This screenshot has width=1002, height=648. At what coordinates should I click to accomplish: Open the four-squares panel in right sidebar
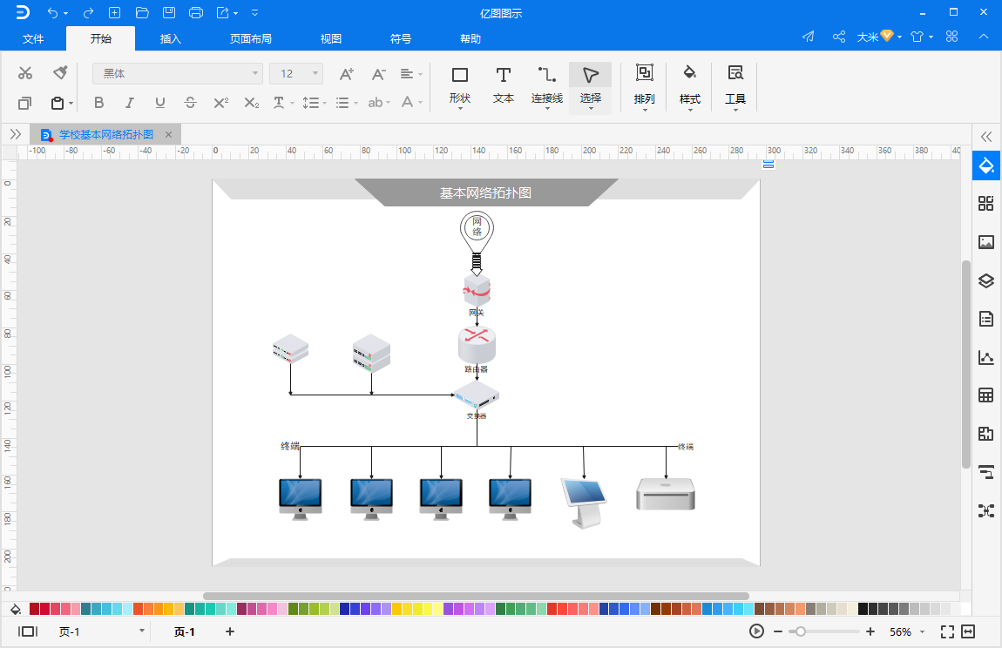986,204
